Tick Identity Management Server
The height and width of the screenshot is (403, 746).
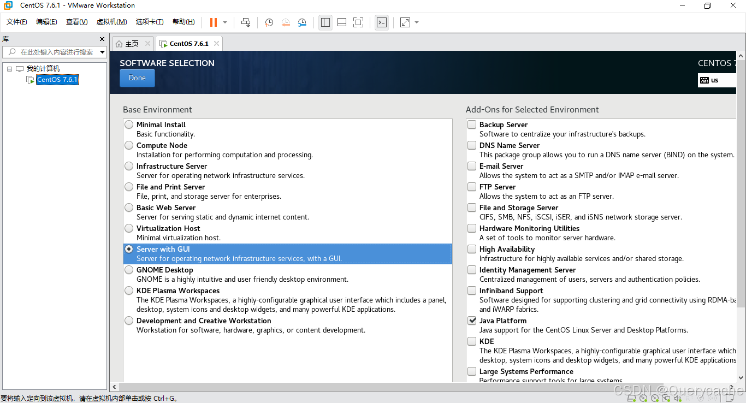(x=472, y=270)
